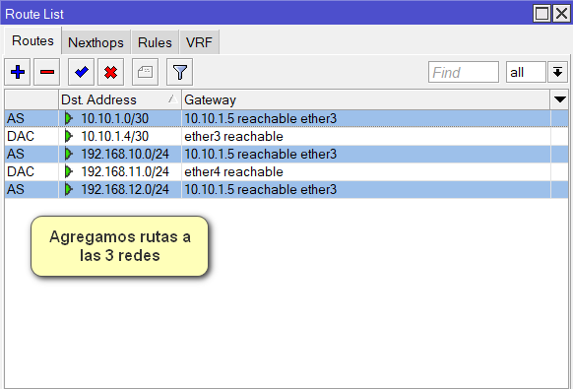Click the Find search field

tap(464, 73)
